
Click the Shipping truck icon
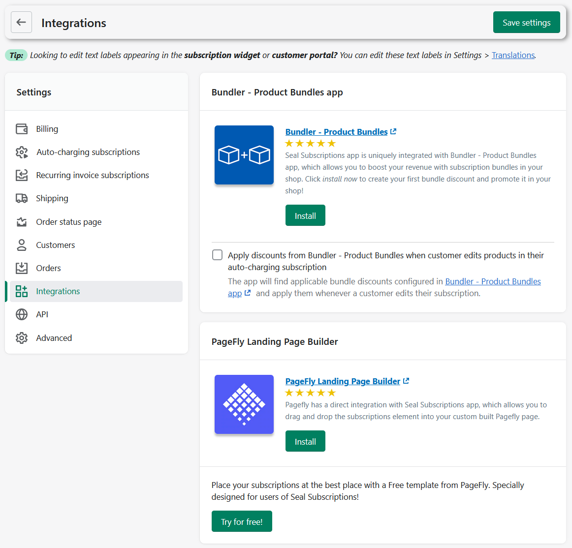point(22,198)
